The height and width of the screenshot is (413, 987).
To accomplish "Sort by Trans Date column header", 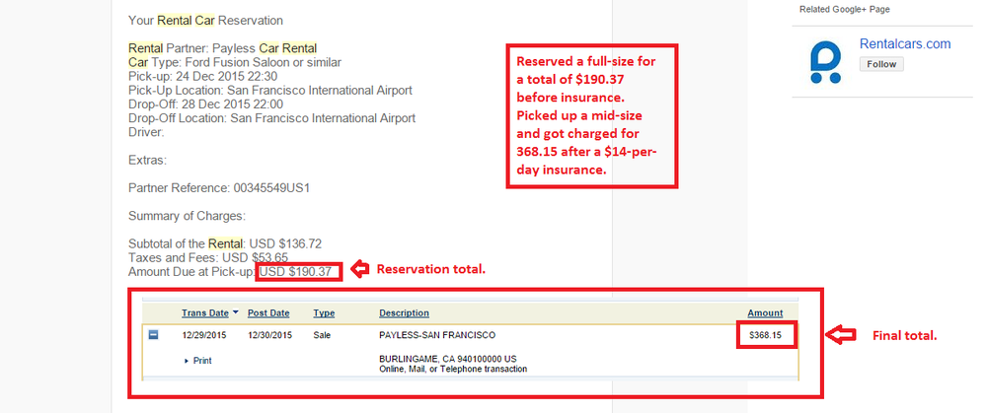I will (205, 313).
